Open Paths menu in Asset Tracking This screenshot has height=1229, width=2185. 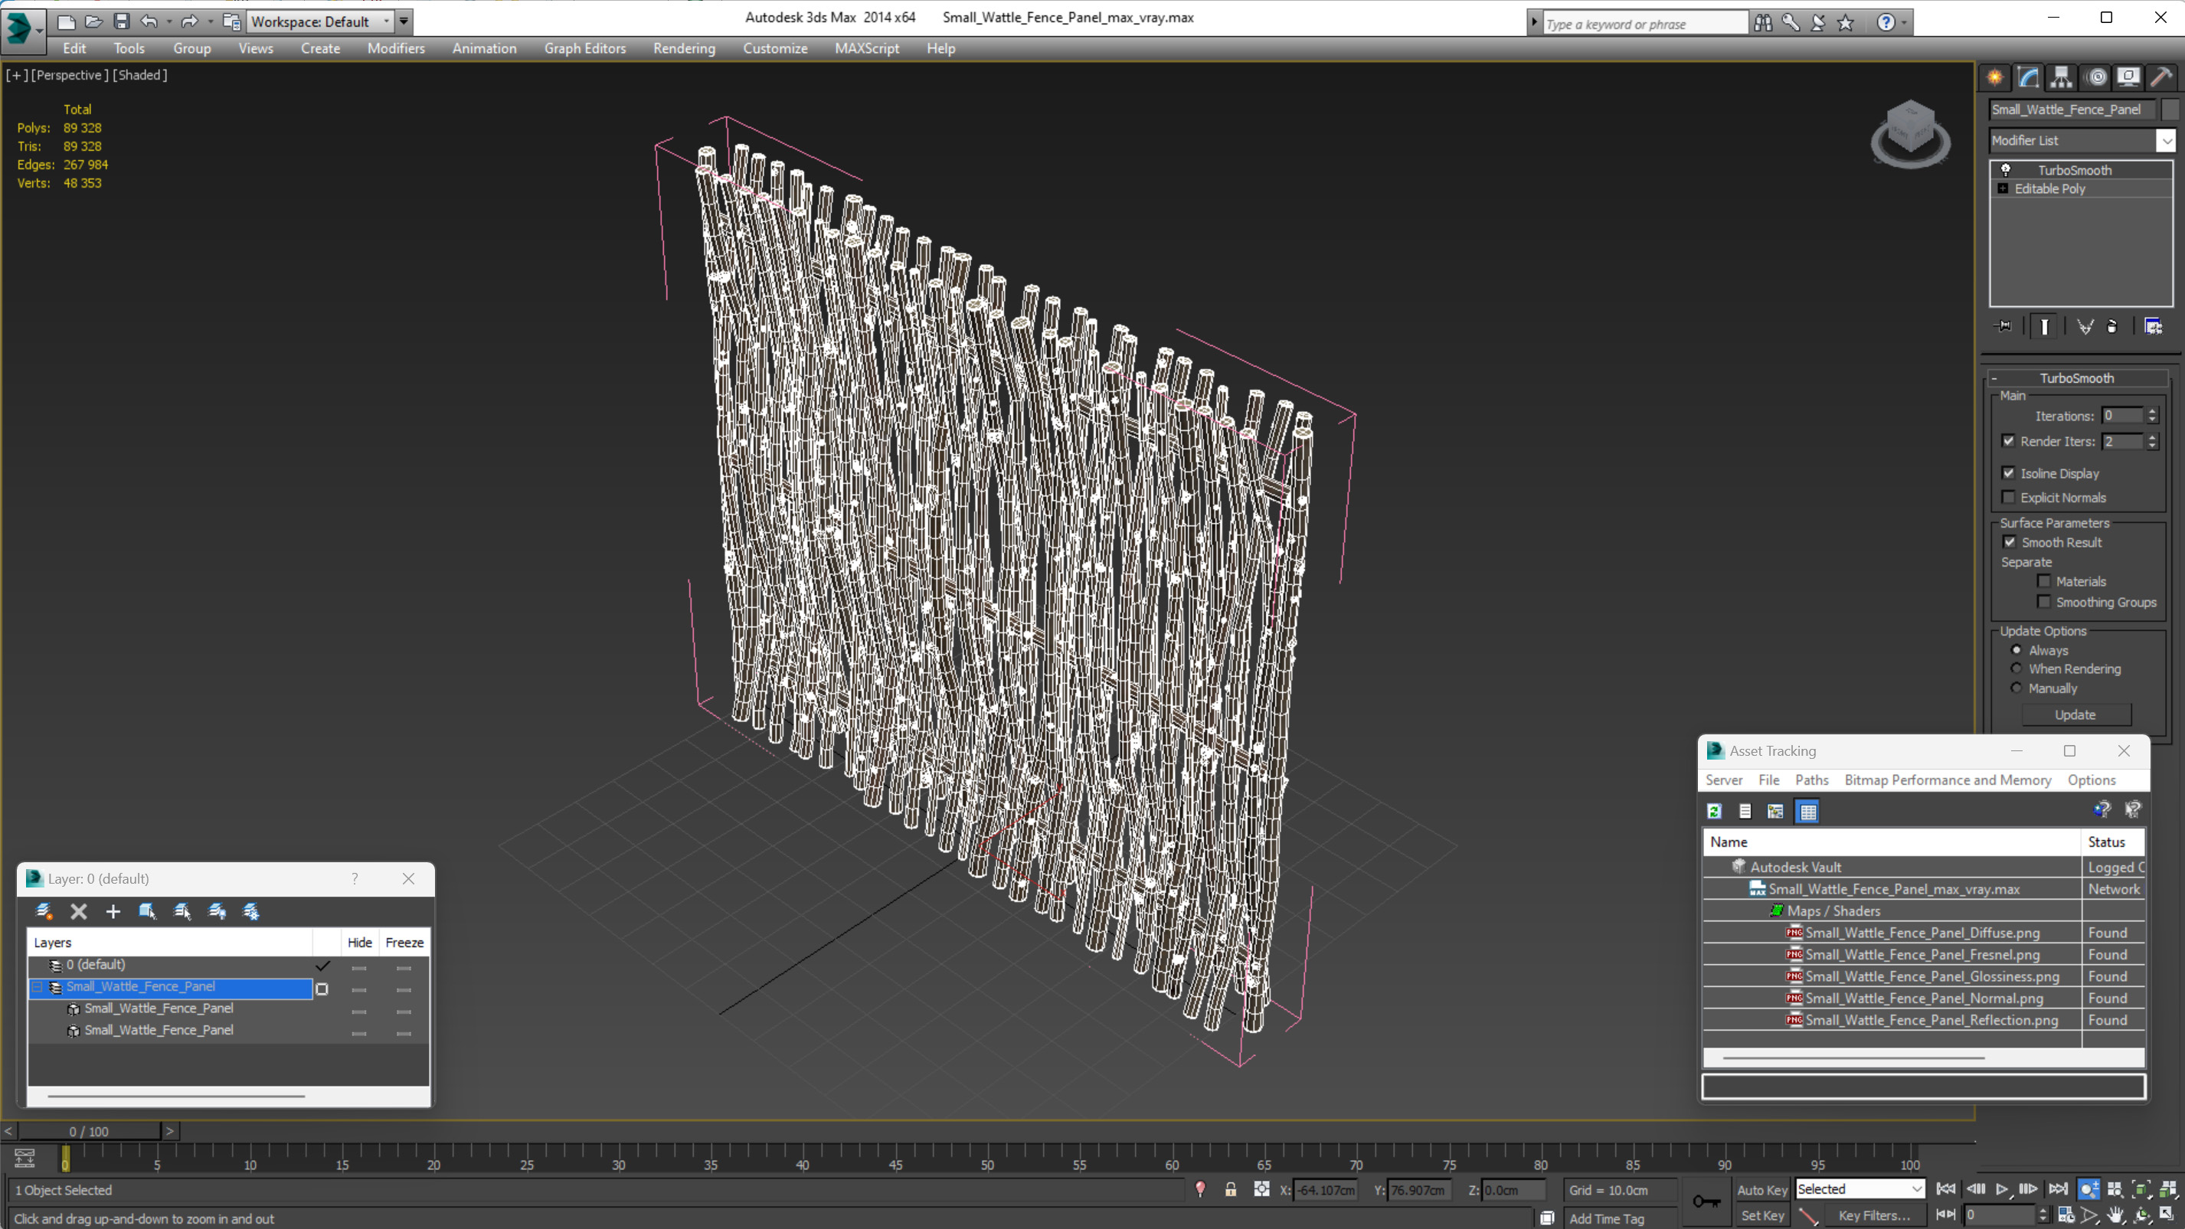[x=1811, y=780]
